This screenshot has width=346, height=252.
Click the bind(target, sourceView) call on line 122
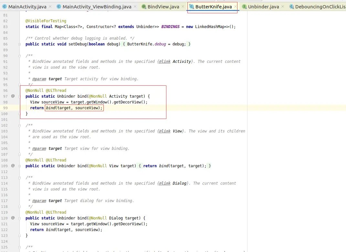74,229
